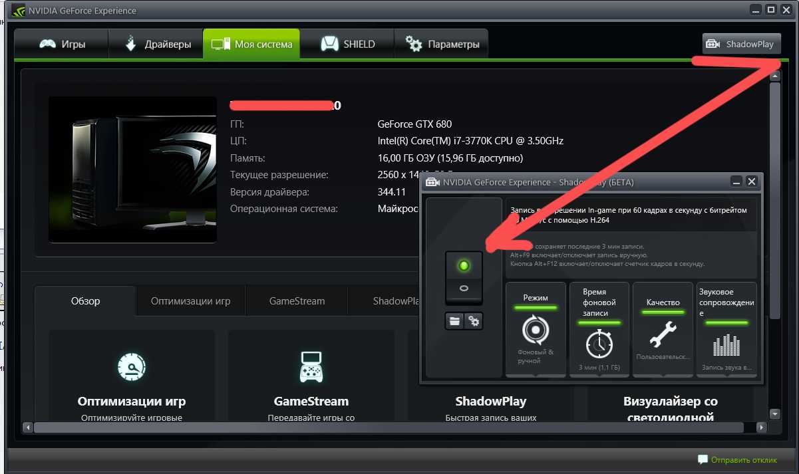The width and height of the screenshot is (799, 474).
Task: Select the GameStream sub-tab
Action: [x=297, y=300]
